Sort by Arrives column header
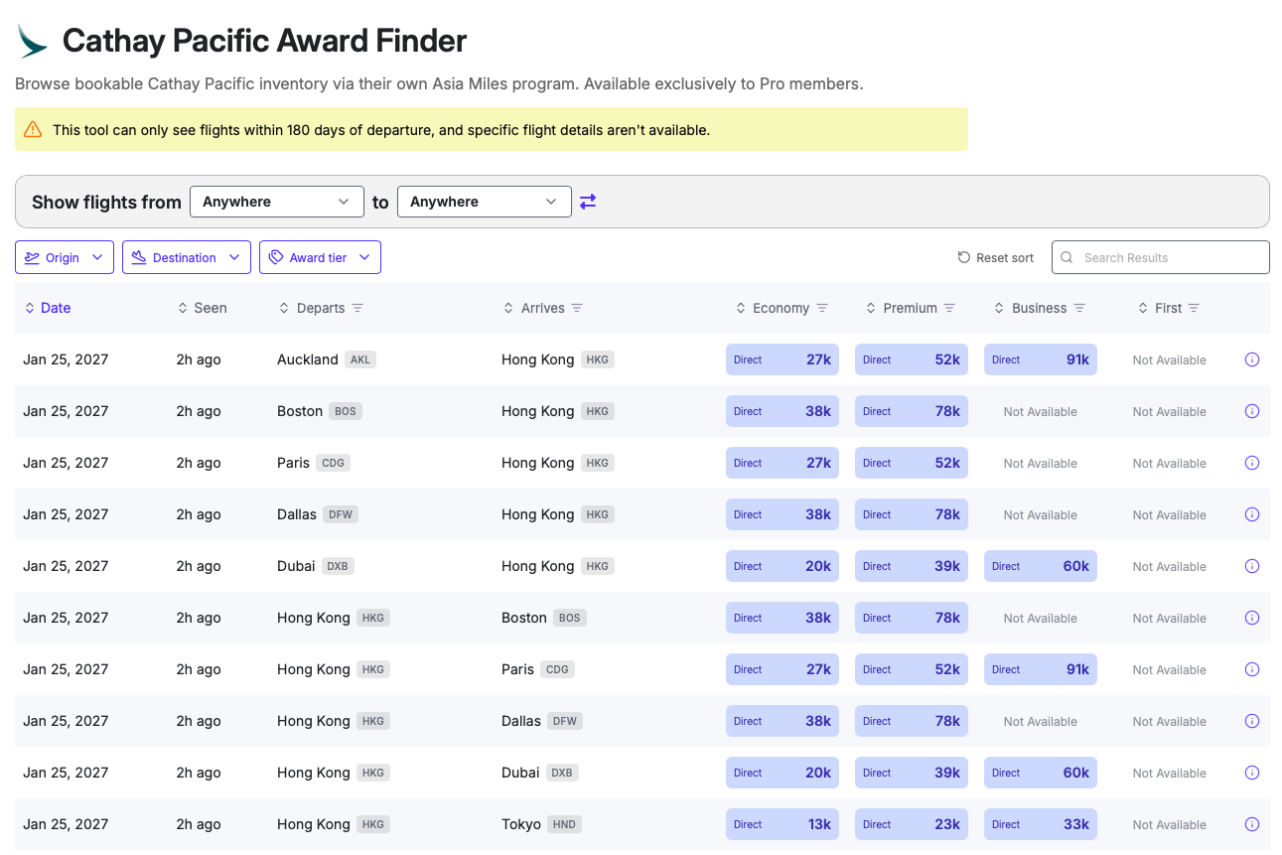 click(x=535, y=308)
